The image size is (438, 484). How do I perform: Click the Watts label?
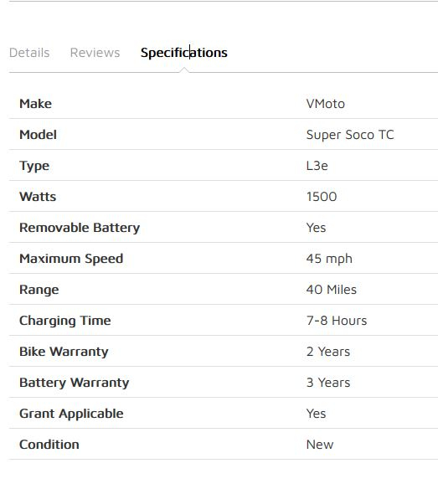(38, 197)
